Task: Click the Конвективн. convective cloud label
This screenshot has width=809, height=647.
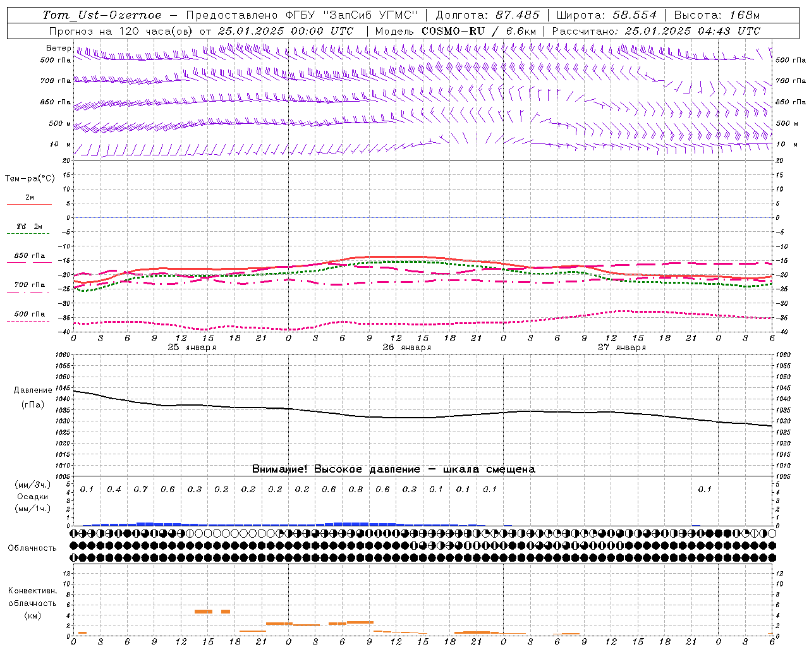Action: [x=32, y=591]
